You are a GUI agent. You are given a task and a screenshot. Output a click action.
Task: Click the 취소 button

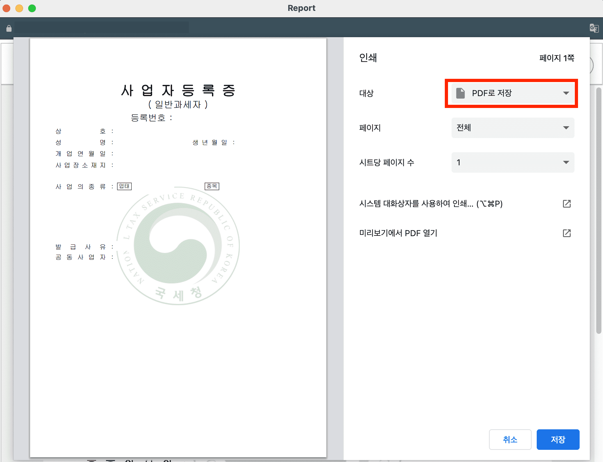510,440
